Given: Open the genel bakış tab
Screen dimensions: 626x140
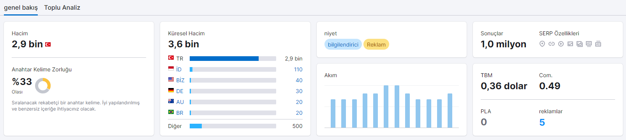Looking at the screenshot, I should (x=21, y=7).
